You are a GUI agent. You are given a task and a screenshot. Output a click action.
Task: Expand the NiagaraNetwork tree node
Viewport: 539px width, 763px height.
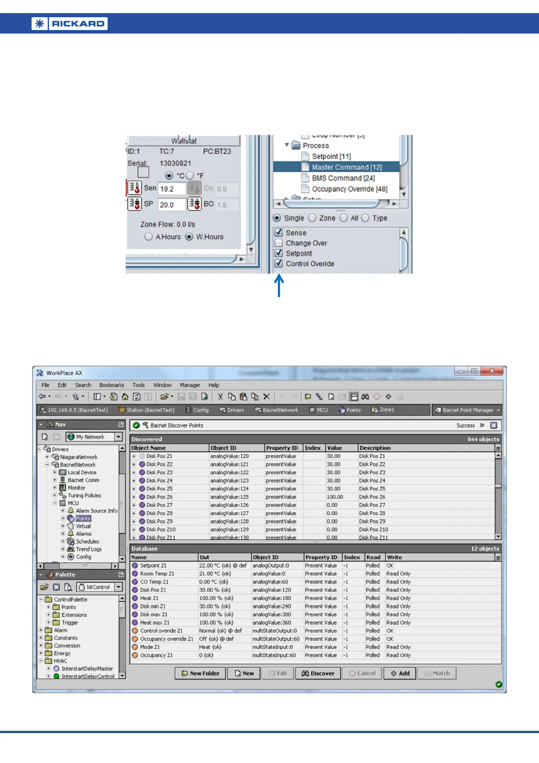coord(47,457)
